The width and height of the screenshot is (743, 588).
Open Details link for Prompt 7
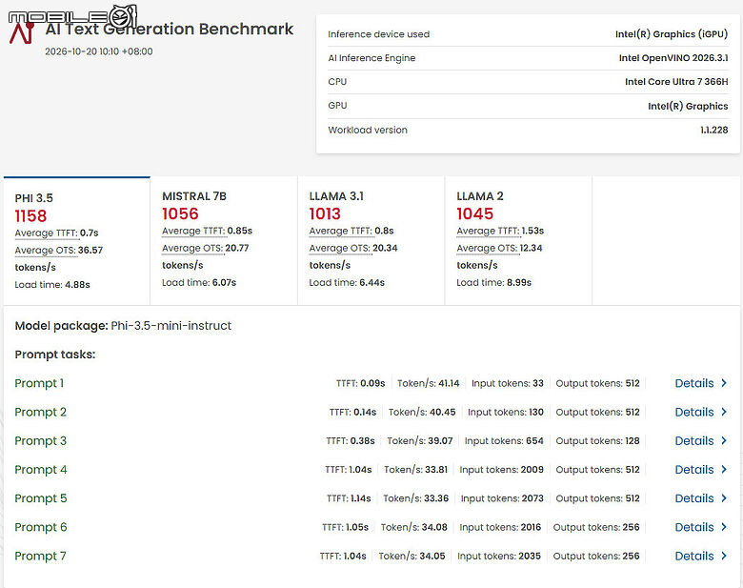pos(694,556)
